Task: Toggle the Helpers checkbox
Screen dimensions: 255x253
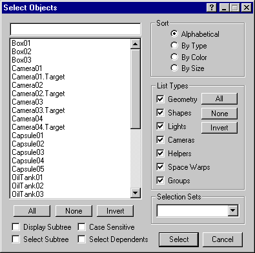Action: click(x=160, y=153)
